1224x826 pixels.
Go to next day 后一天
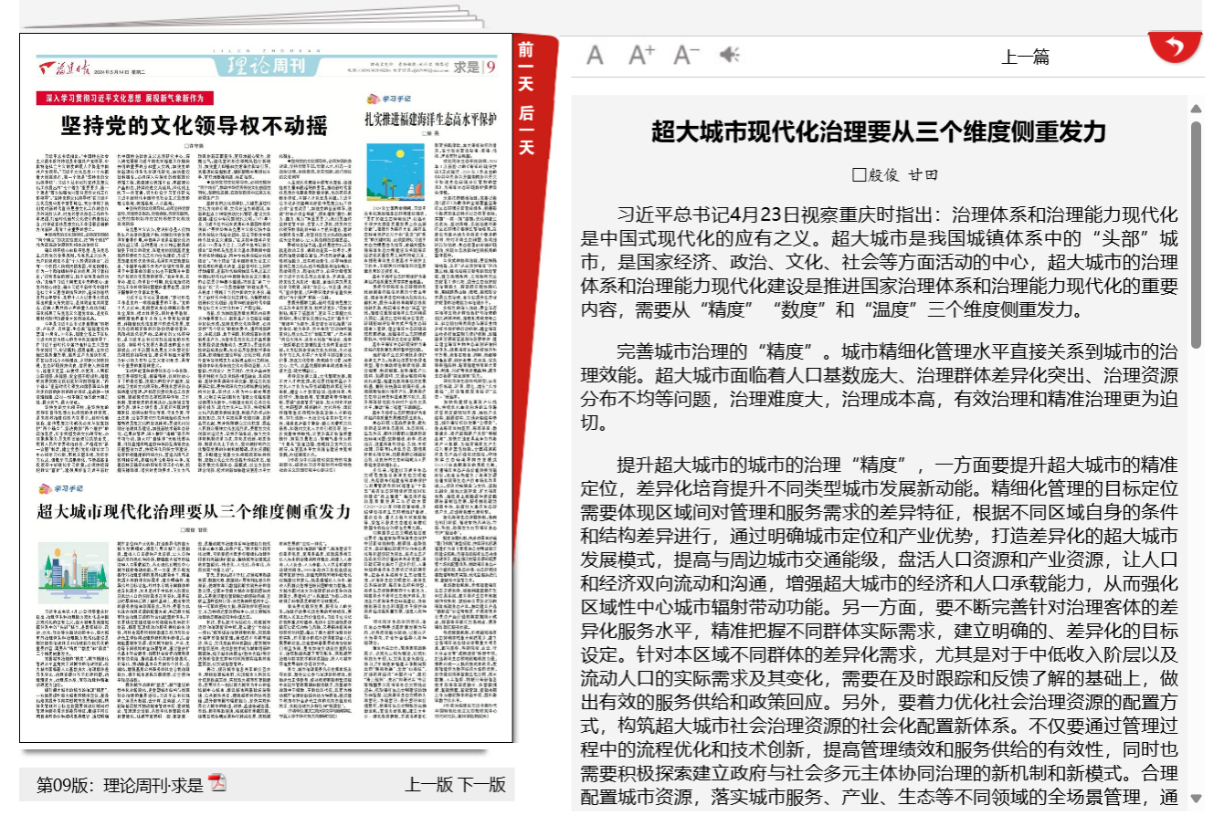coord(526,129)
